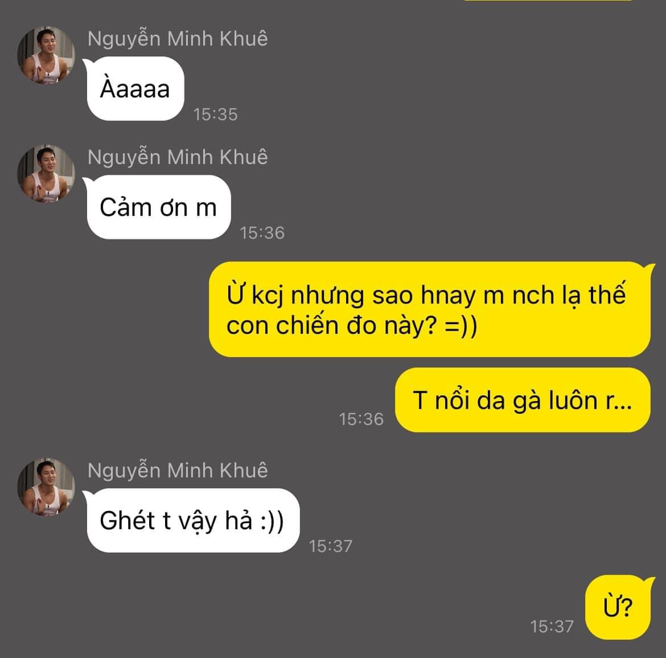Tap the "Ghét t vậy hả :))" bubble
666x658 pixels.
192,520
